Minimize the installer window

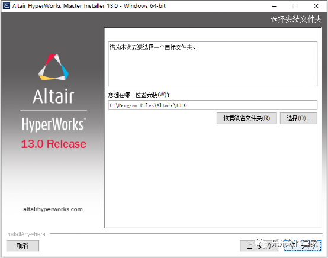point(275,6)
